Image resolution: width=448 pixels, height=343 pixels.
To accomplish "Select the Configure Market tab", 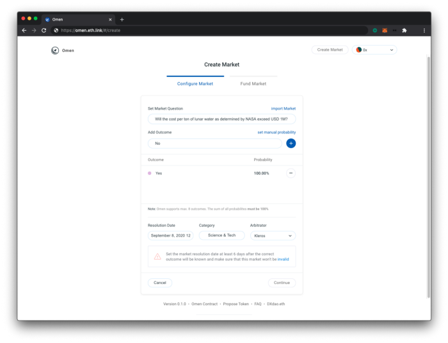I will pos(195,84).
